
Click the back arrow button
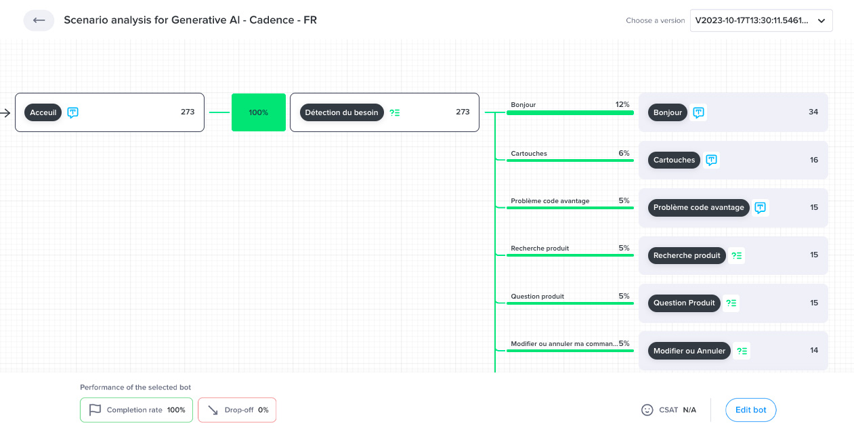pyautogui.click(x=39, y=20)
